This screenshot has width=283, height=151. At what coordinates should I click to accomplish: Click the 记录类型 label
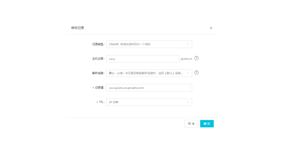(98, 44)
